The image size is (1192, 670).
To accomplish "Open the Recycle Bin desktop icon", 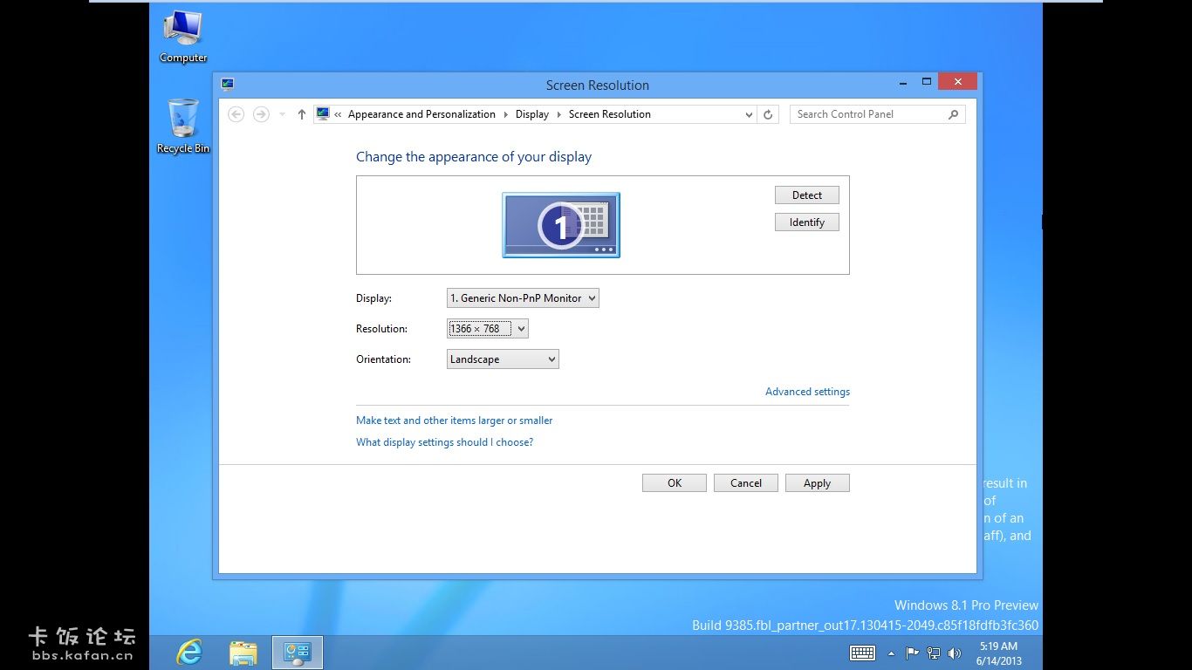I will (183, 126).
